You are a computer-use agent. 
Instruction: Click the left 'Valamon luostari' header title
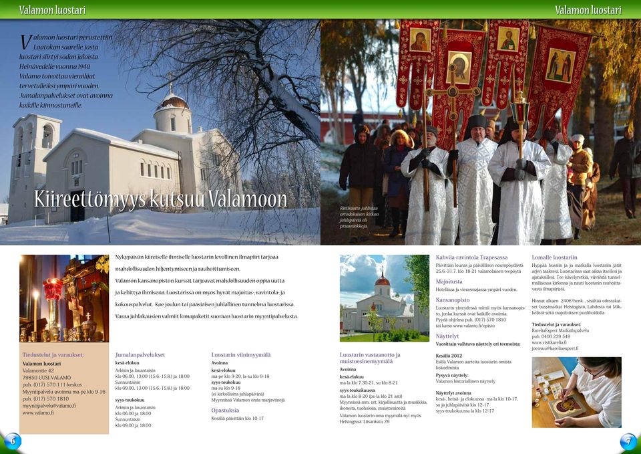click(x=52, y=10)
